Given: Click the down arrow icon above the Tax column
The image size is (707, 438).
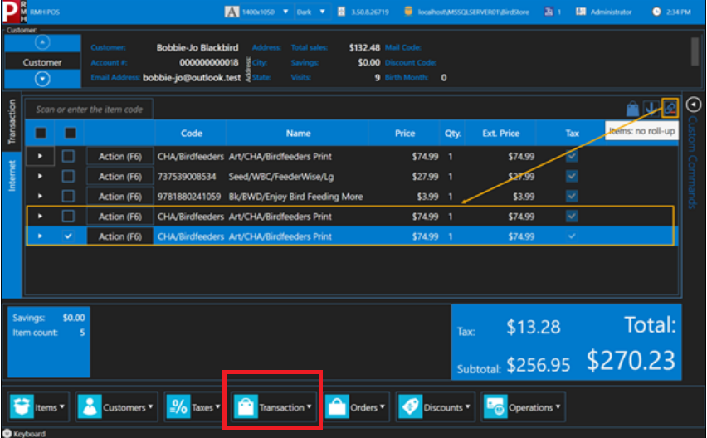Looking at the screenshot, I should click(651, 109).
